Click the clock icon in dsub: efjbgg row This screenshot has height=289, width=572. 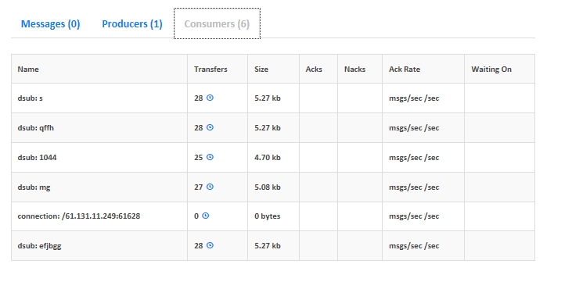coord(210,245)
